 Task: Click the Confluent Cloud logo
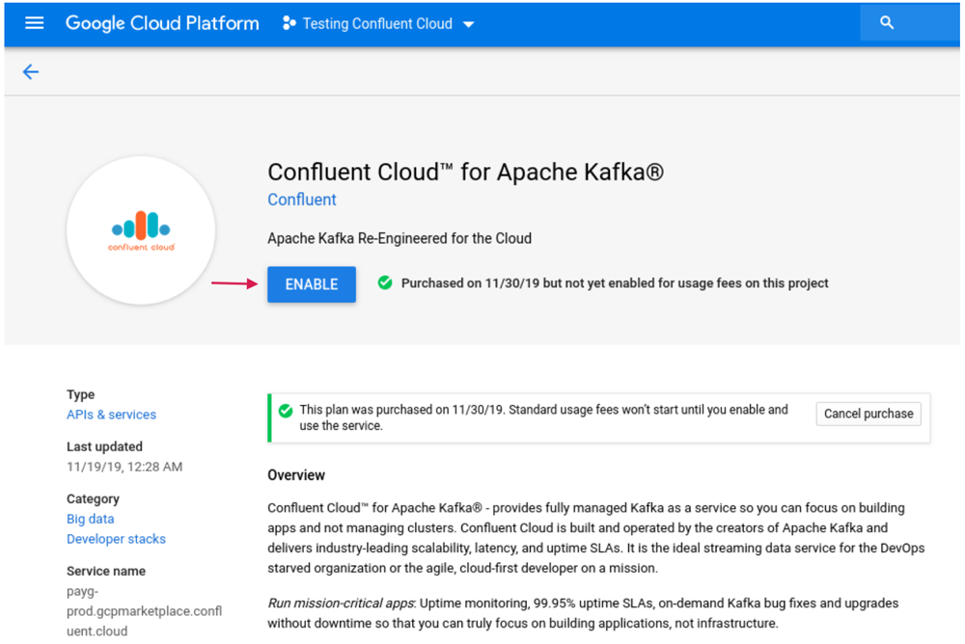141,230
